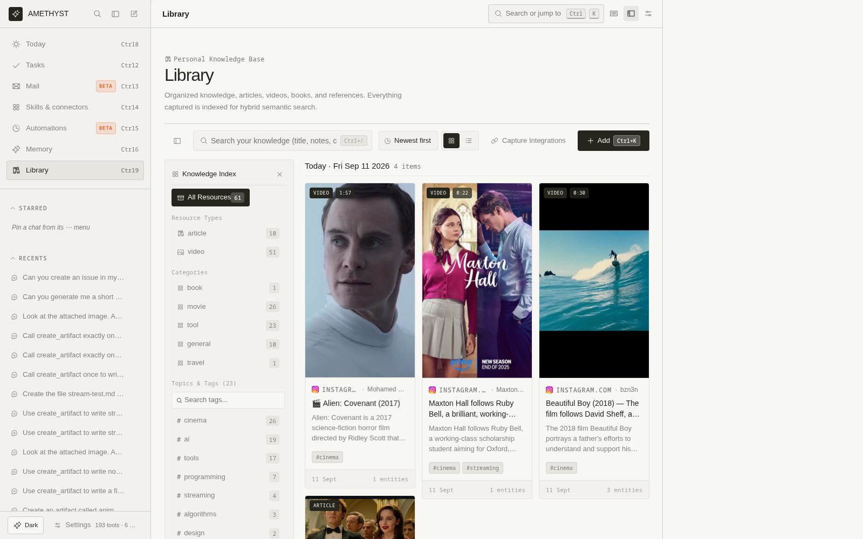The width and height of the screenshot is (863, 539).
Task: Open recent chat "Use create_artifact to write no…"
Action: click(x=73, y=472)
